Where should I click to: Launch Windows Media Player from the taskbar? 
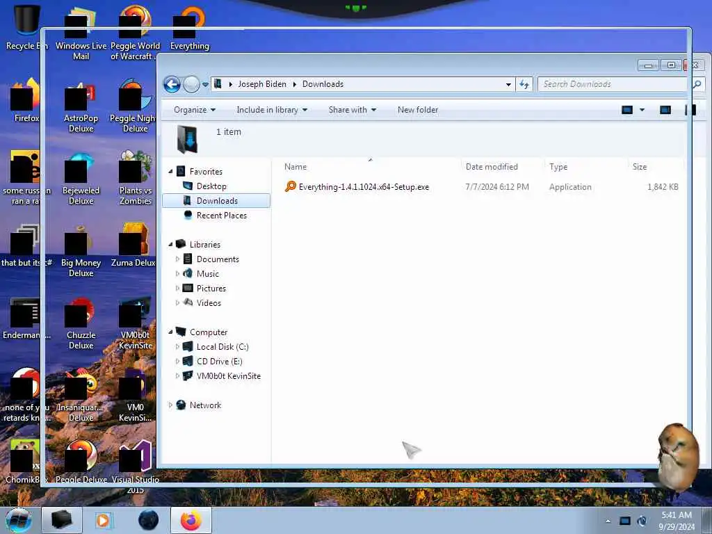coord(104,520)
